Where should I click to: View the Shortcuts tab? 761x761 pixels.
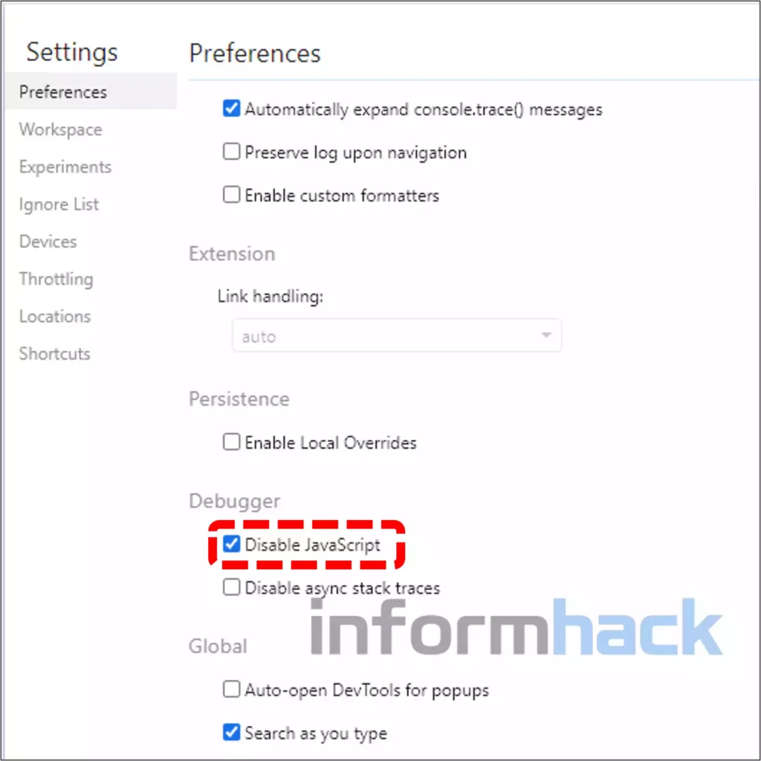click(x=54, y=354)
